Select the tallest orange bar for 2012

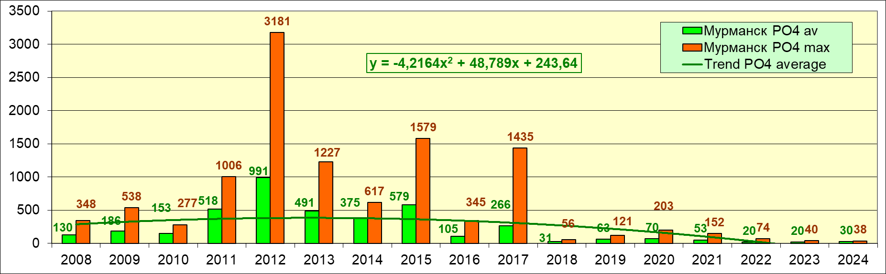tap(277, 138)
